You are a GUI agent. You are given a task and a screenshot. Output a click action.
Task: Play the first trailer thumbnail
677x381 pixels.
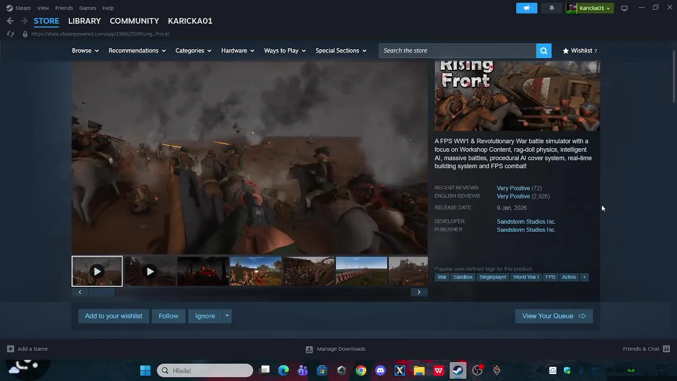[97, 271]
